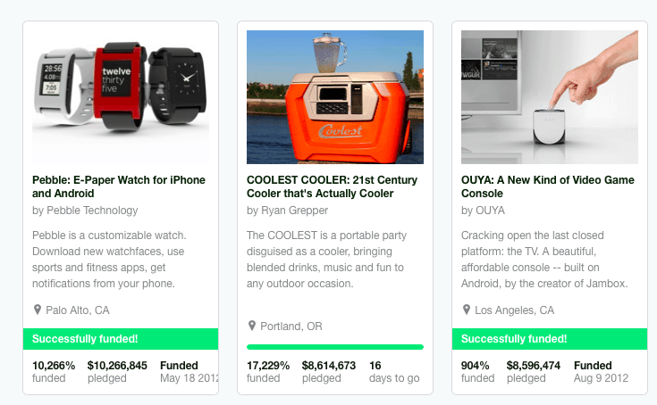Open the OUYA console product image

[550, 96]
